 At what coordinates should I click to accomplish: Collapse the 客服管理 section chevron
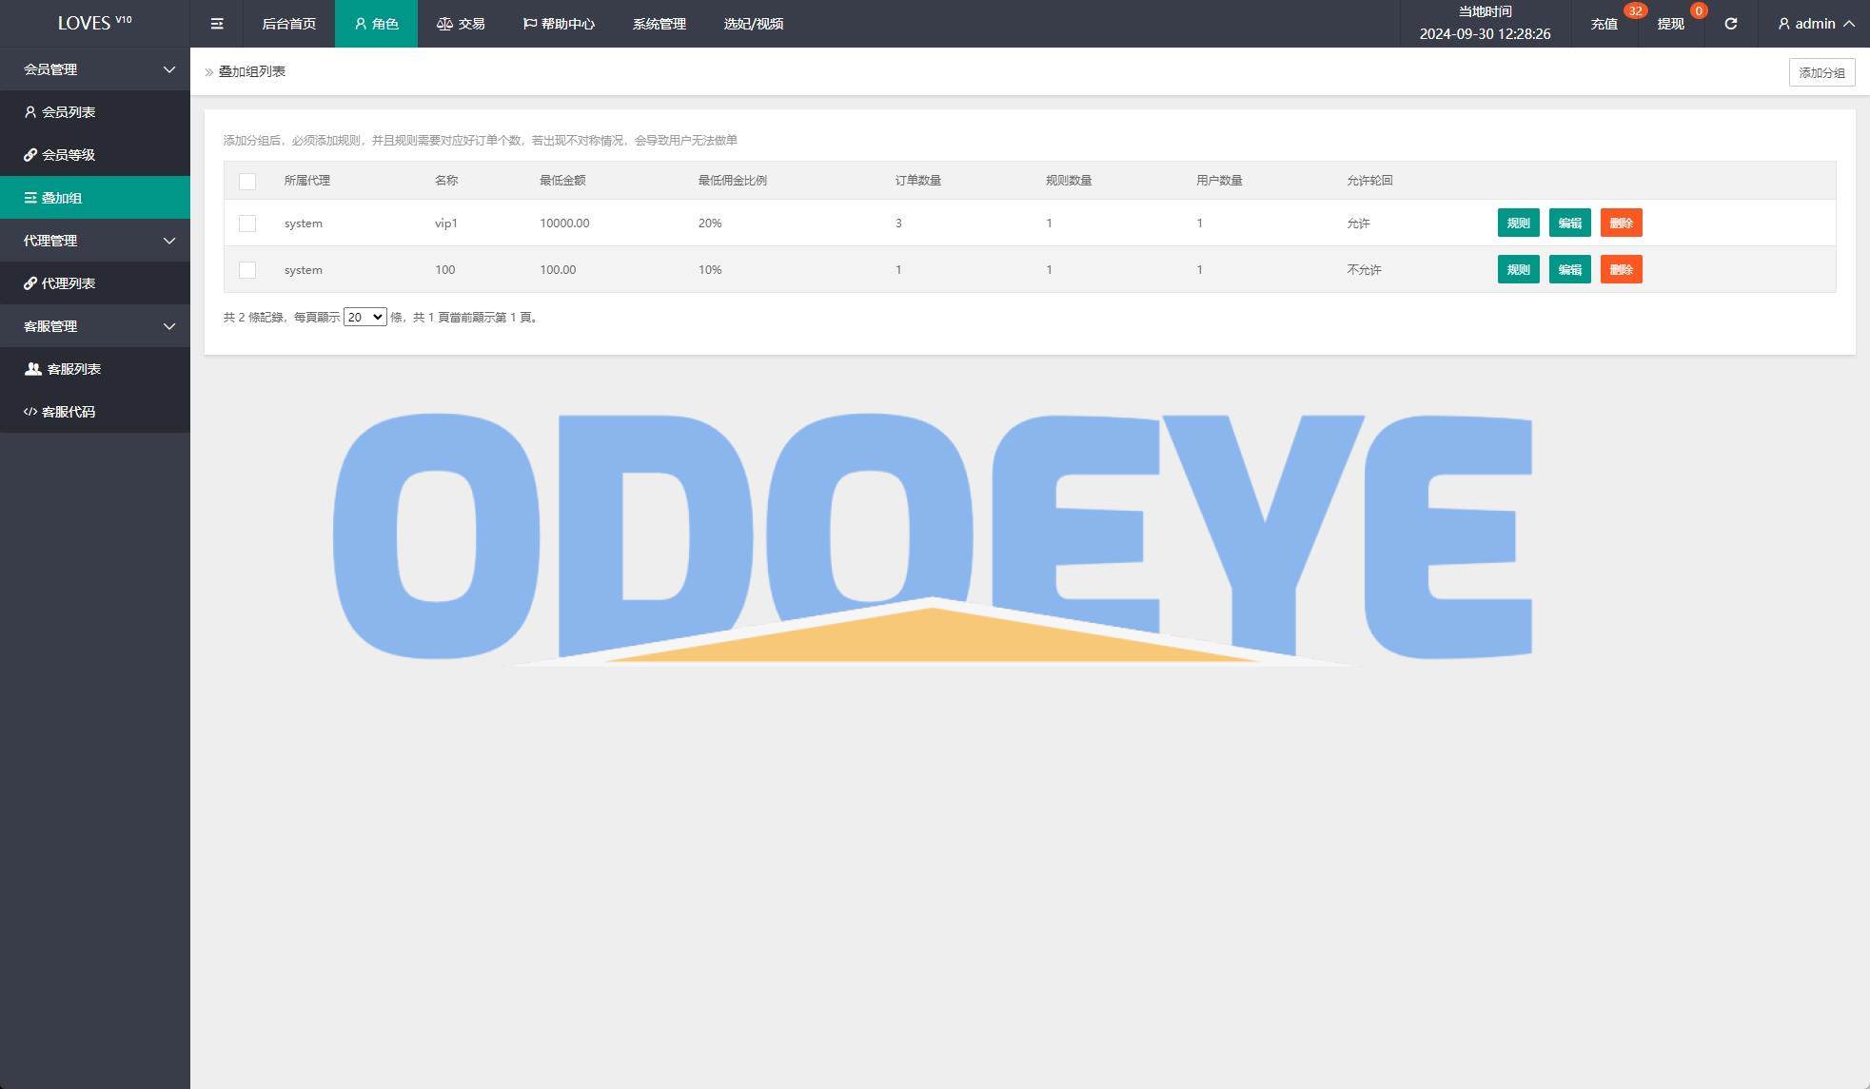[169, 326]
